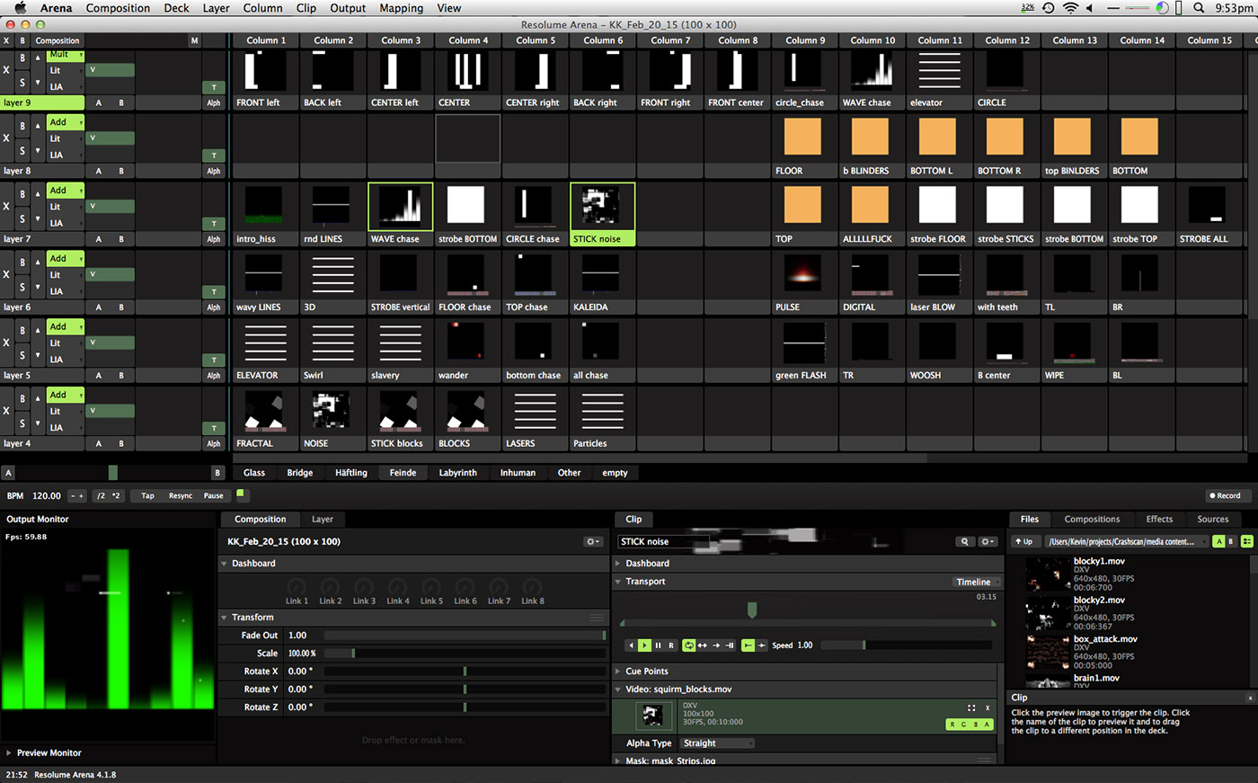Click the macOS Spotlight search icon
Screen dimensions: 1258x783
point(1199,8)
